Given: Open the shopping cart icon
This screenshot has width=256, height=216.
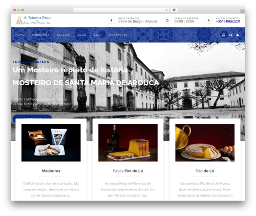Looking at the screenshot, I should tap(224, 35).
